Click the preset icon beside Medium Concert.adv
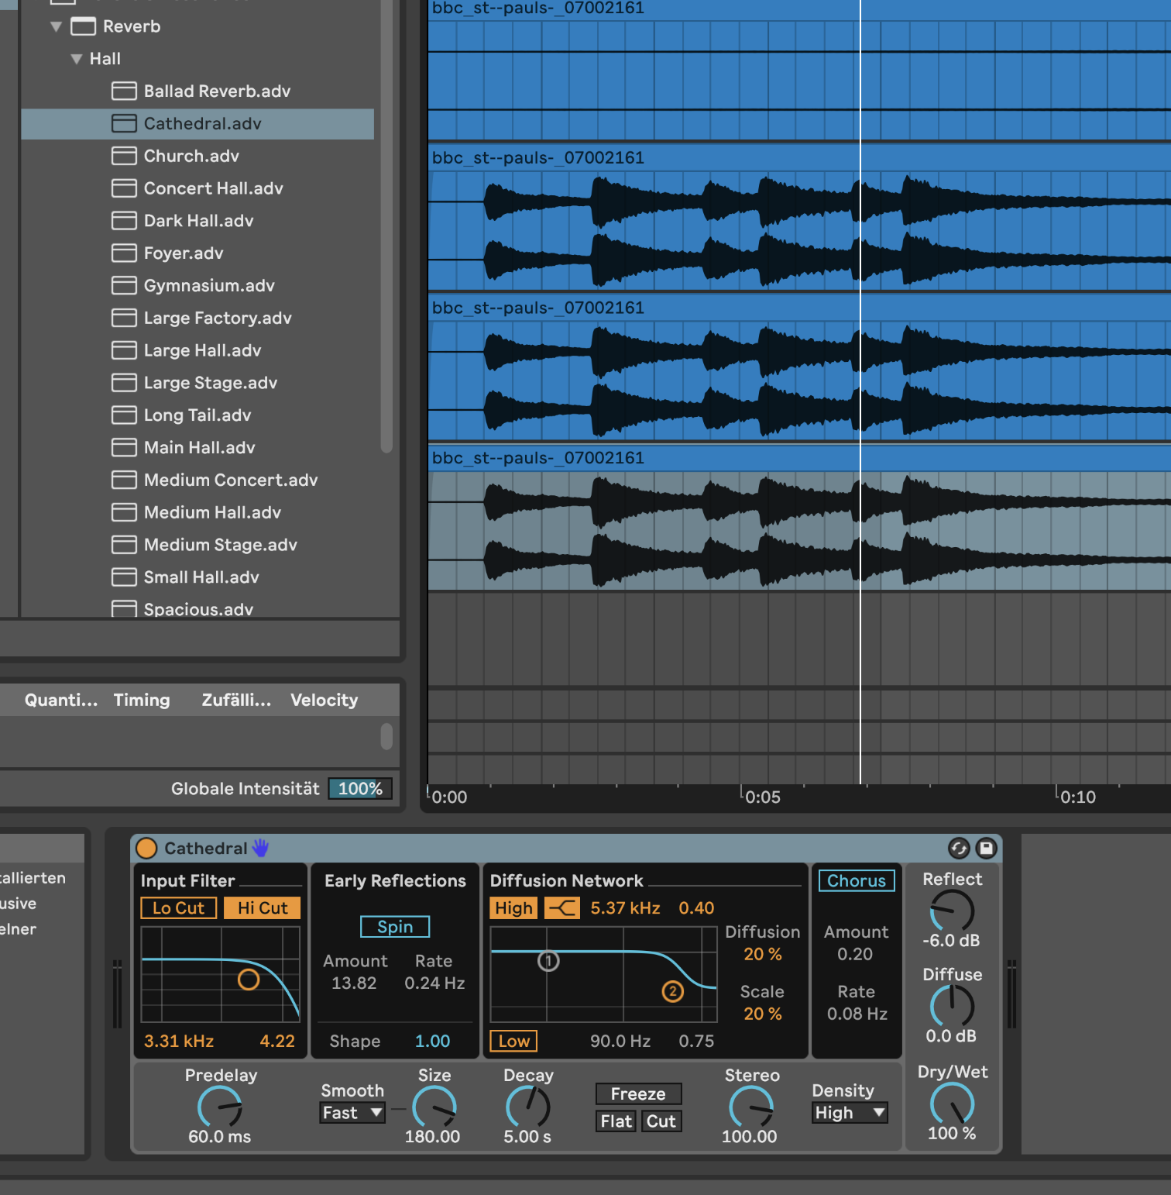Screen dimensions: 1171x1195 (x=124, y=480)
